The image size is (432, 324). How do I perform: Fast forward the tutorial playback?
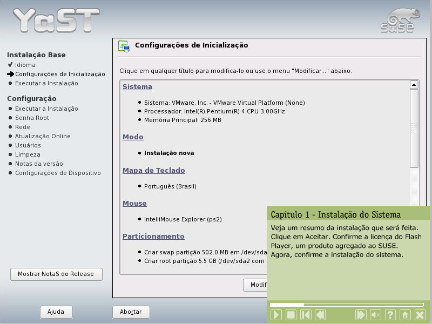[x=361, y=315]
